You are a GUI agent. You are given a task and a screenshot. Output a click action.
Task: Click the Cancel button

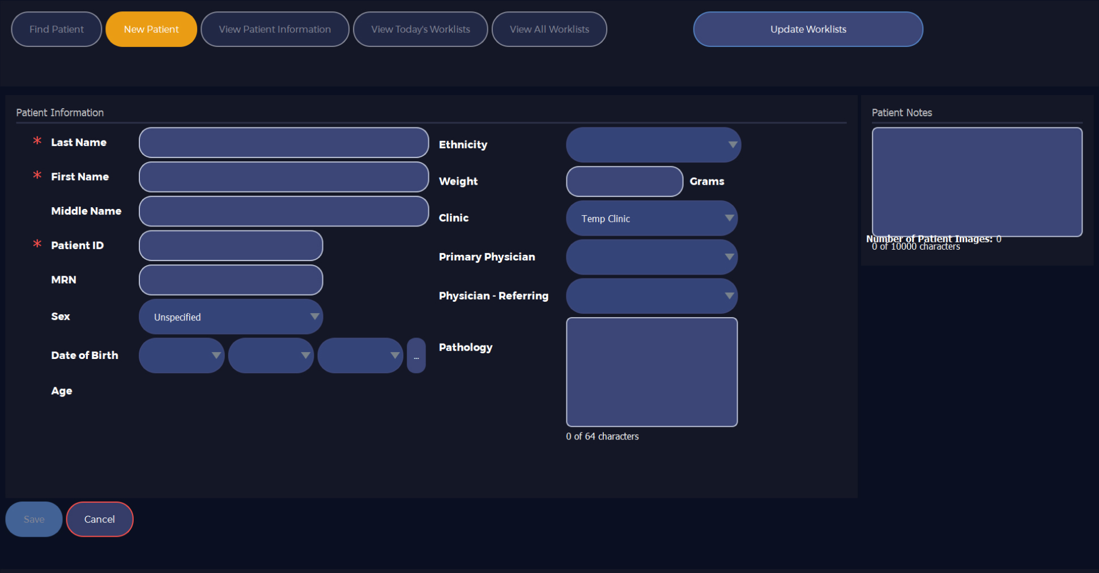point(100,519)
